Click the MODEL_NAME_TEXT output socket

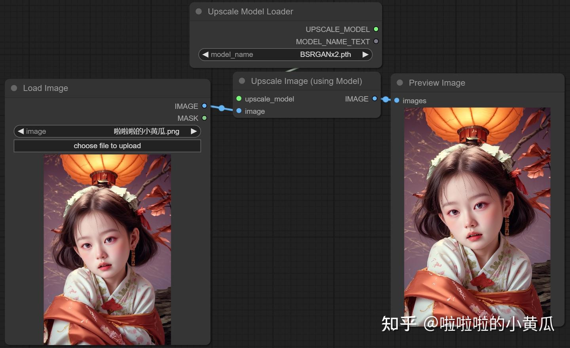376,41
